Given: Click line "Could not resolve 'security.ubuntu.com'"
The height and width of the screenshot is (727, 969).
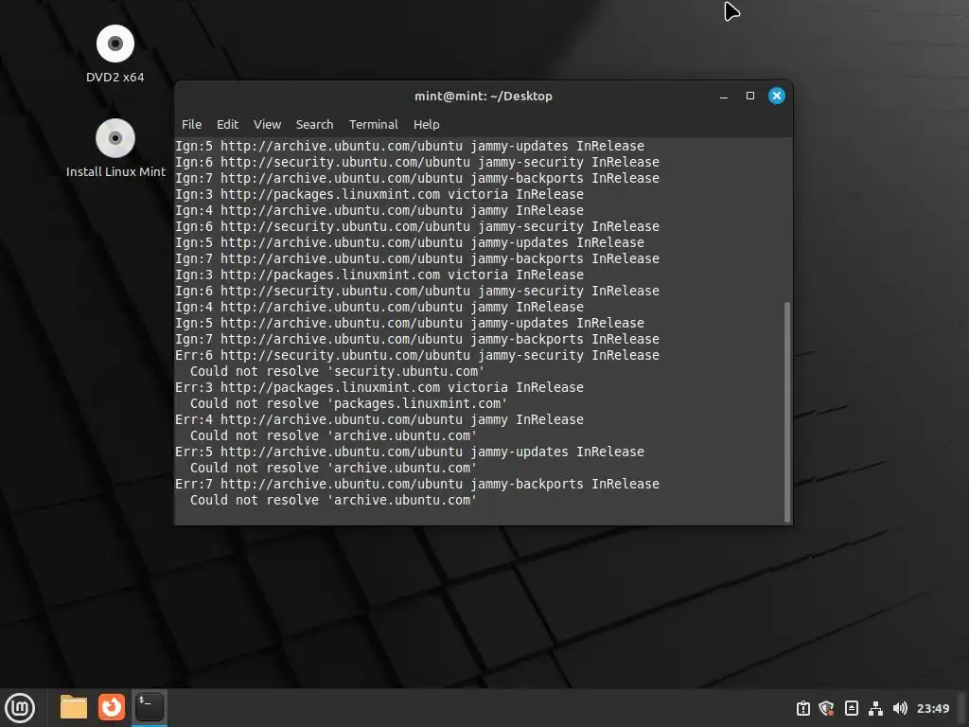Looking at the screenshot, I should coord(337,371).
